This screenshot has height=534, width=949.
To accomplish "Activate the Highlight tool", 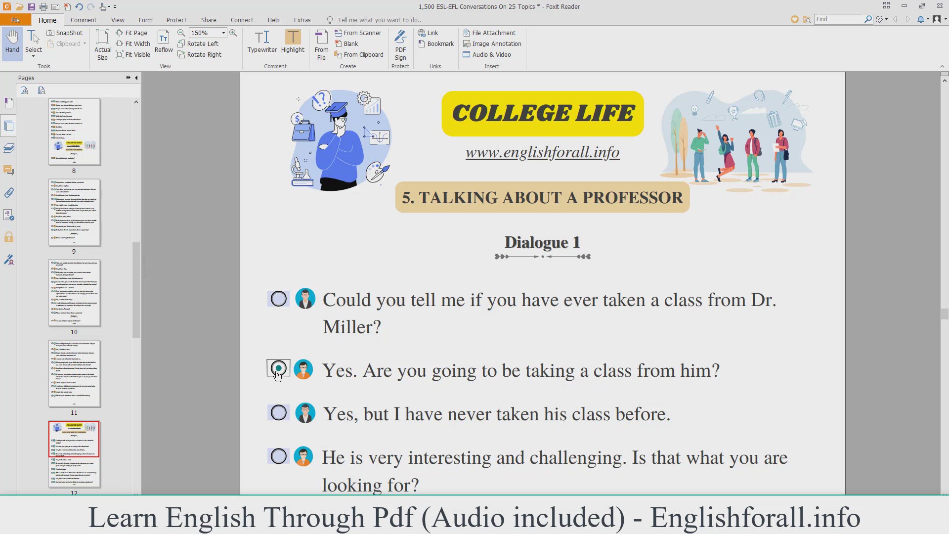I will [293, 42].
